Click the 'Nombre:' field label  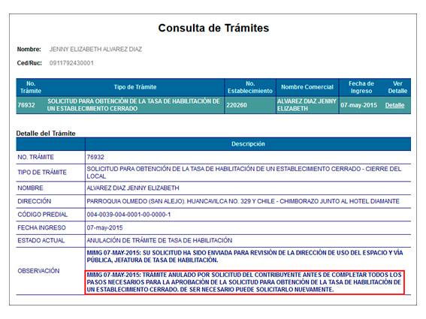29,49
